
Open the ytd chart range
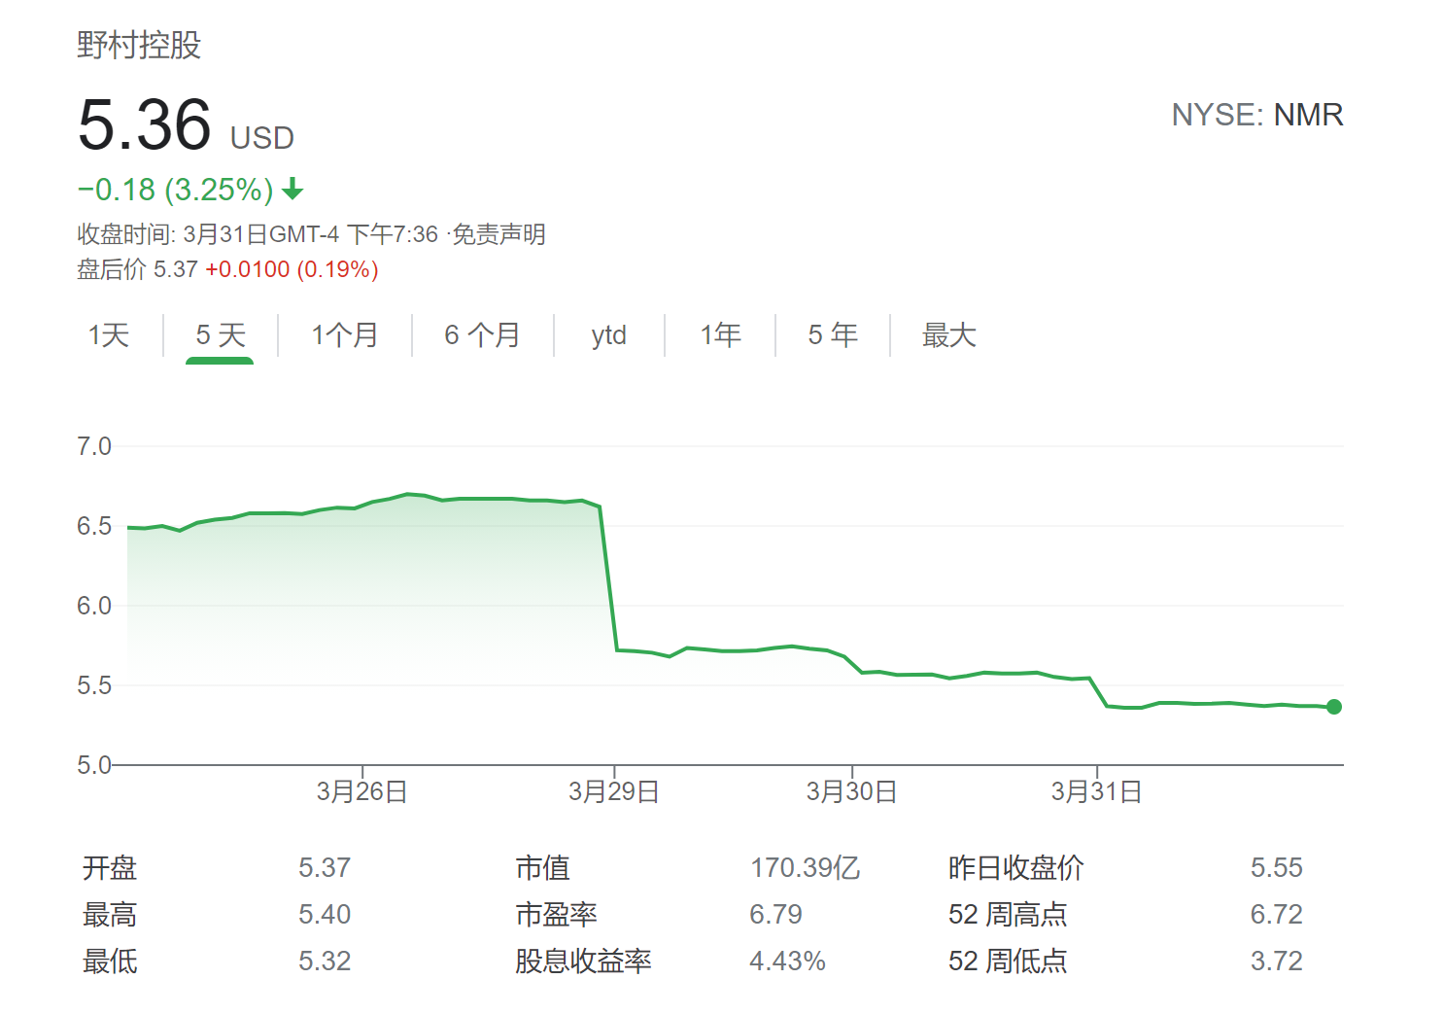608,335
